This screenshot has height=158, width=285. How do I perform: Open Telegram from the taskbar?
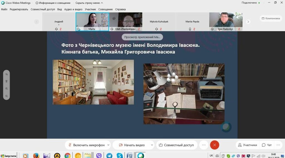tap(109, 155)
